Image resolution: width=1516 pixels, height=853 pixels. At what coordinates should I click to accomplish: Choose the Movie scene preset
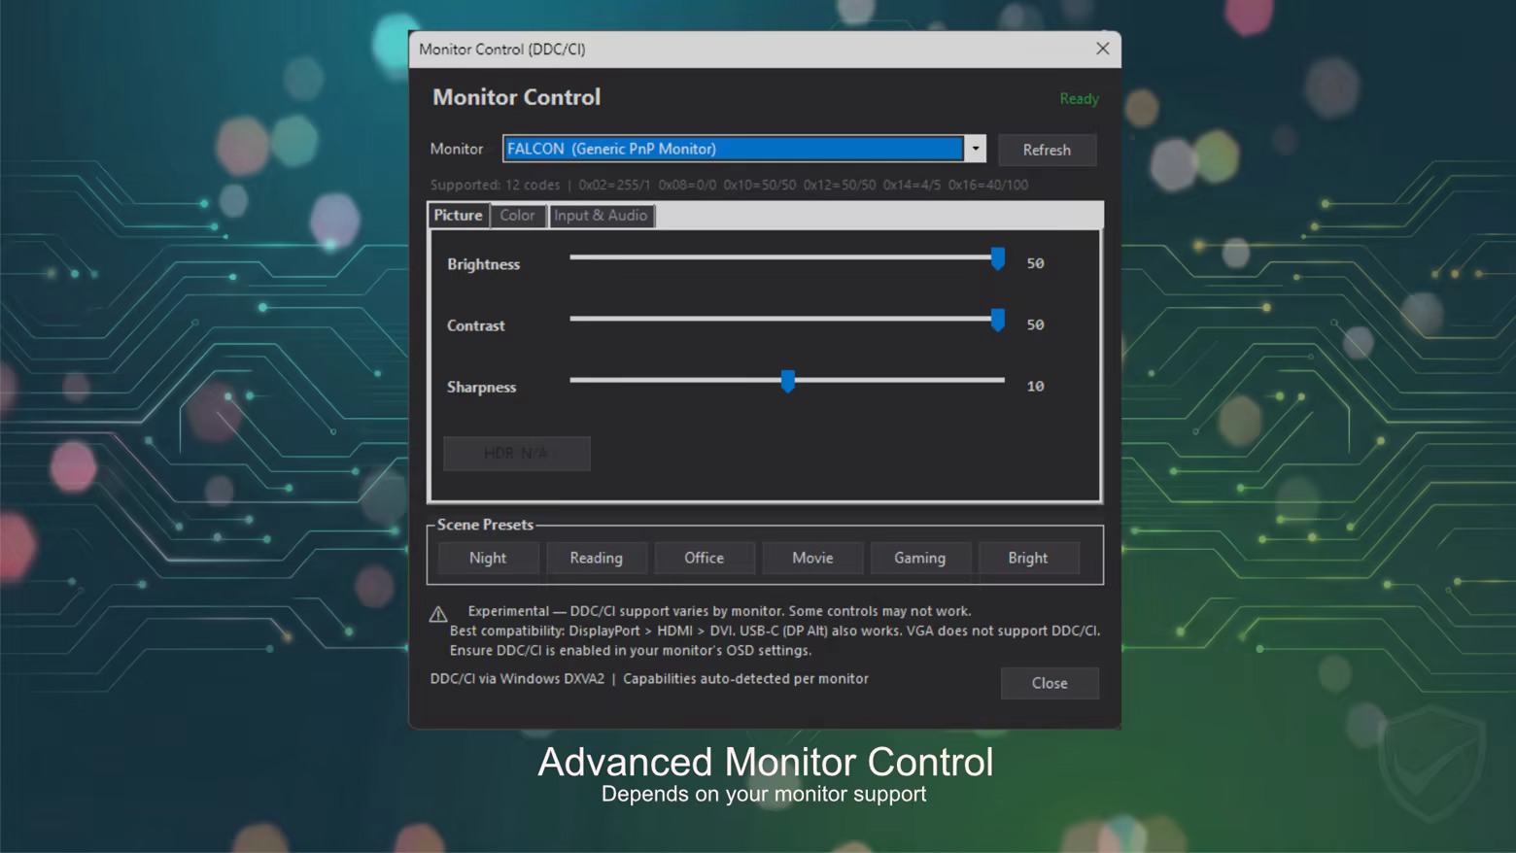point(812,558)
